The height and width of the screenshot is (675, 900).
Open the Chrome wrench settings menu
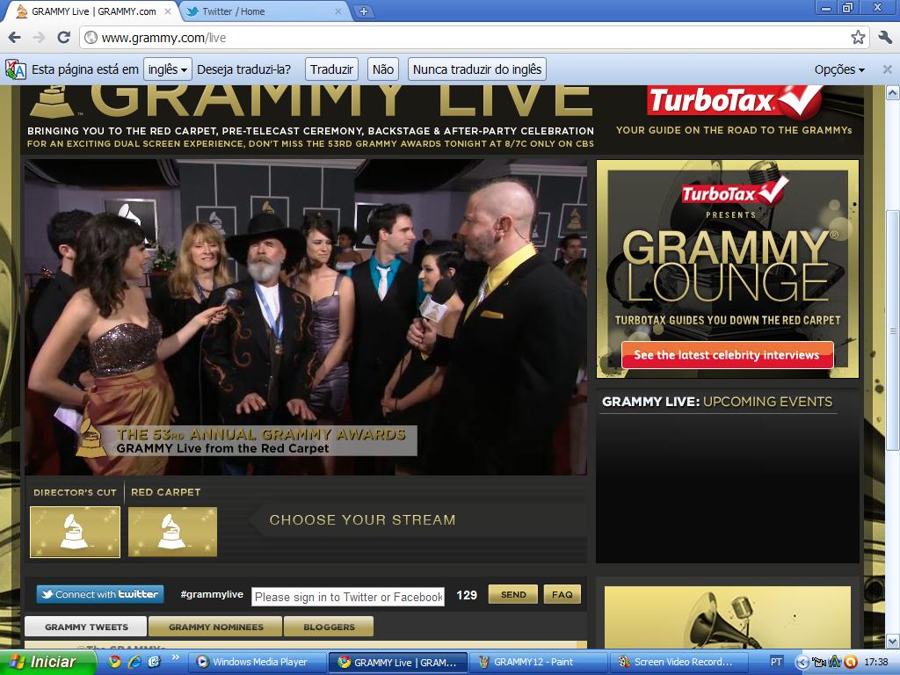884,38
